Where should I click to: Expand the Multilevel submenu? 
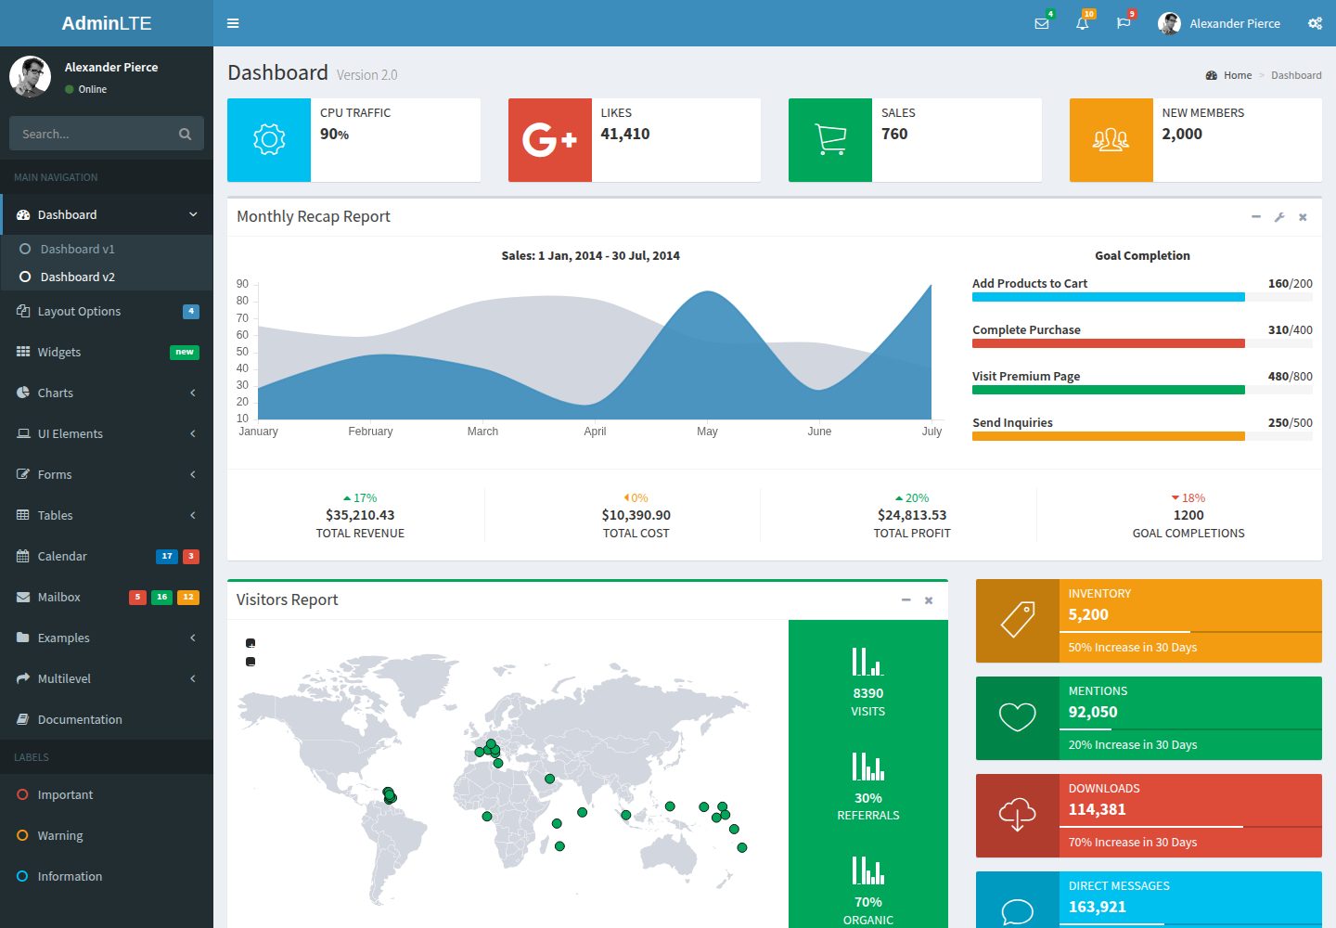[x=193, y=678]
